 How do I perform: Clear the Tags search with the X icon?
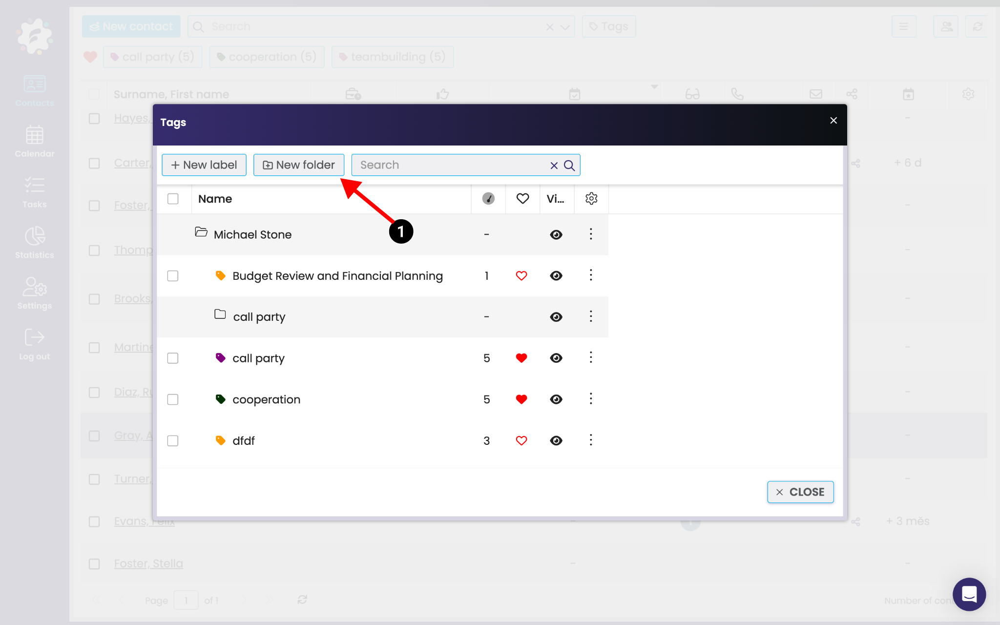pos(554,166)
